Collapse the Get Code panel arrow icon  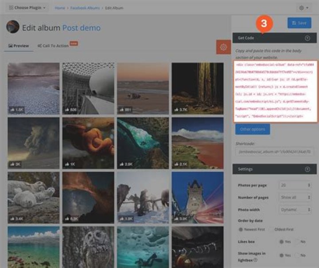(307, 38)
